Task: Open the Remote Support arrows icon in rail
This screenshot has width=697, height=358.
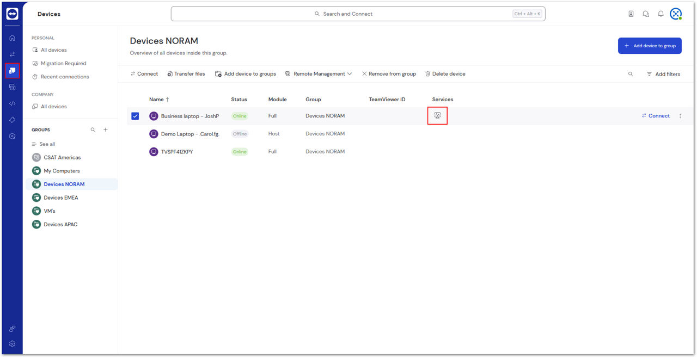Action: tap(12, 54)
